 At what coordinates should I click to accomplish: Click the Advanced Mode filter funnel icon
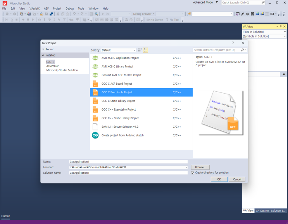pos(217,2)
